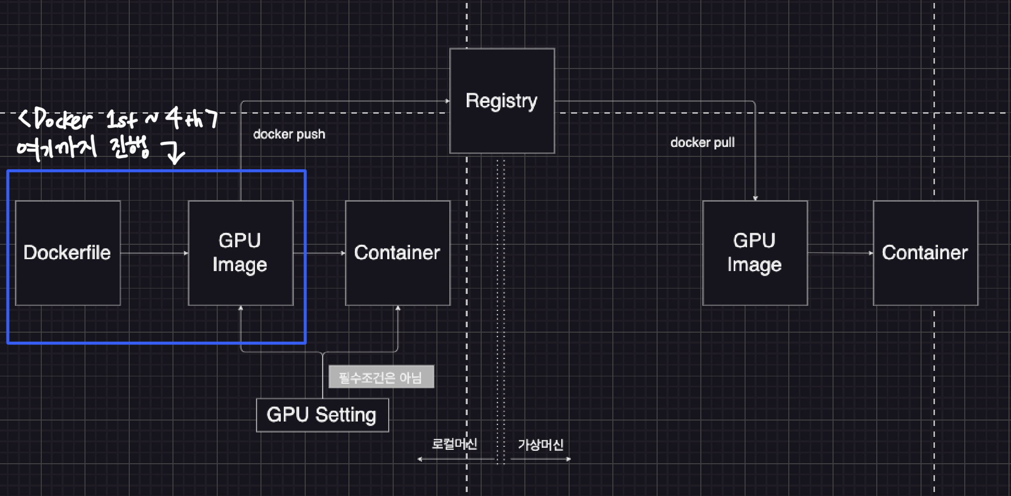
Task: Select the gray '필수조건은 아님' label
Action: click(x=381, y=377)
